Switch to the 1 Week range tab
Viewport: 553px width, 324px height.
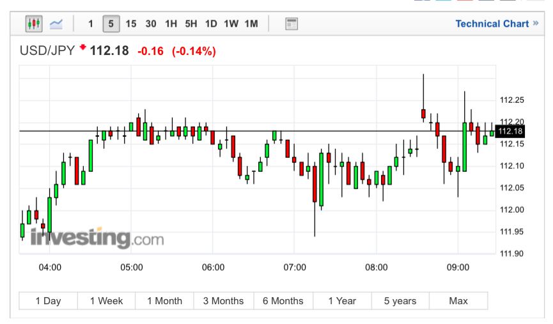coord(107,301)
